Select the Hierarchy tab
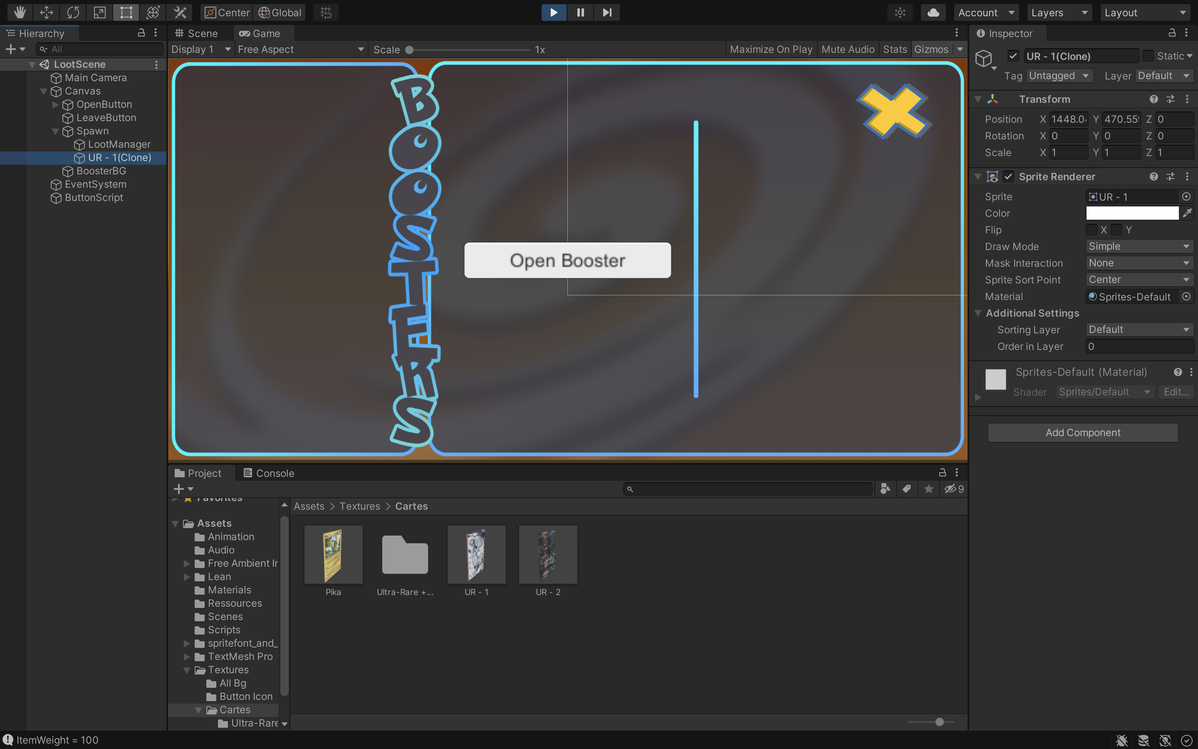1198x749 pixels. pyautogui.click(x=35, y=33)
